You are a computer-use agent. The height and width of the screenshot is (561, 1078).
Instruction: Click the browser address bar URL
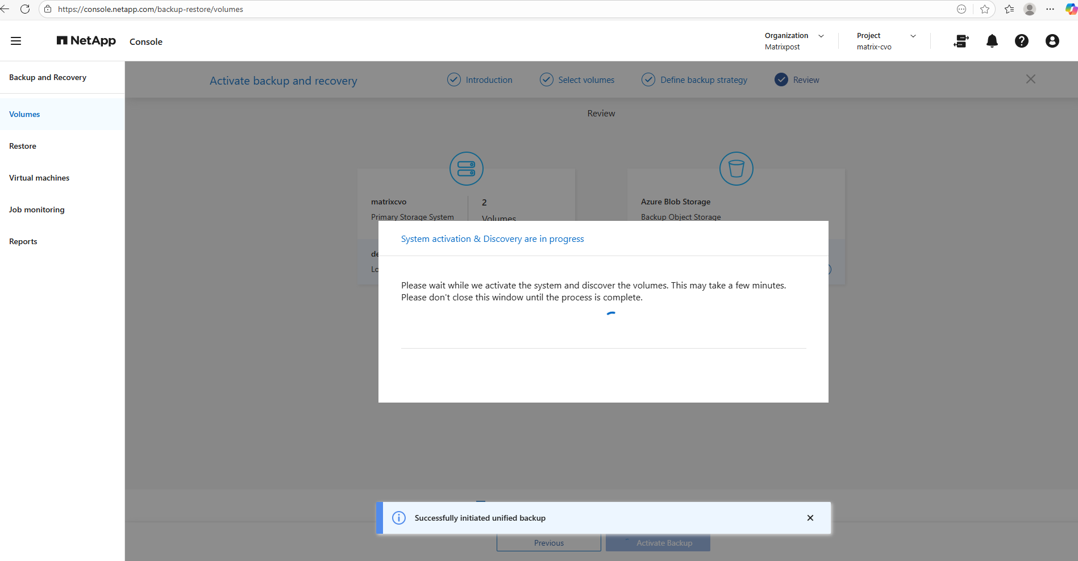(151, 9)
